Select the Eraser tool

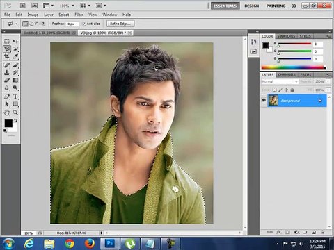click(x=7, y=81)
